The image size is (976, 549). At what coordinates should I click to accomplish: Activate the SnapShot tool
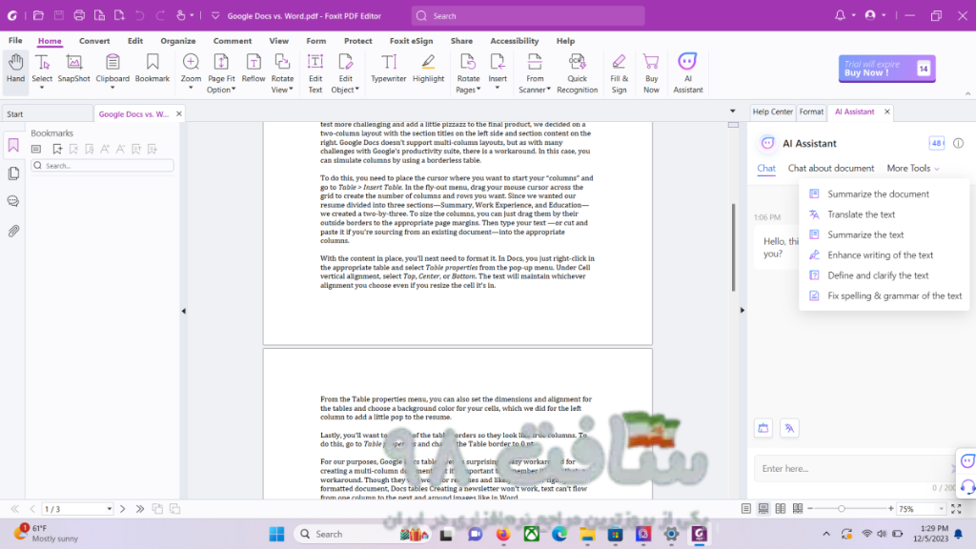coord(74,68)
